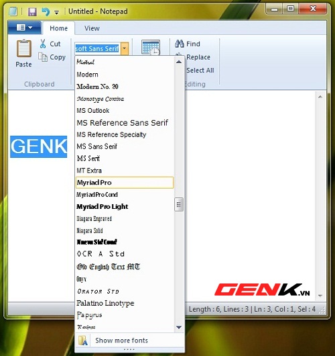Image resolution: width=335 pixels, height=356 pixels.
Task: Choose the MS Serif font
Action: click(x=125, y=159)
